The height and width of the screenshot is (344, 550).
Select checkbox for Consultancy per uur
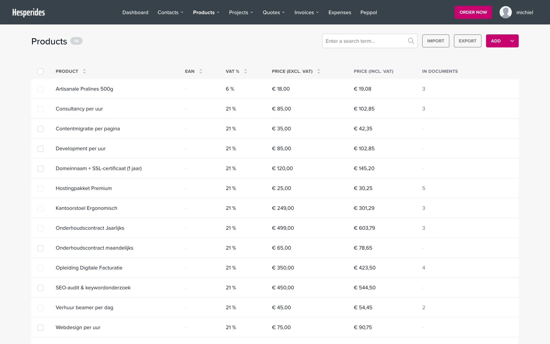pyautogui.click(x=40, y=109)
